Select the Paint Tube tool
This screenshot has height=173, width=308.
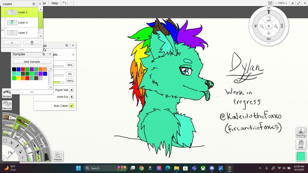(x=28, y=148)
